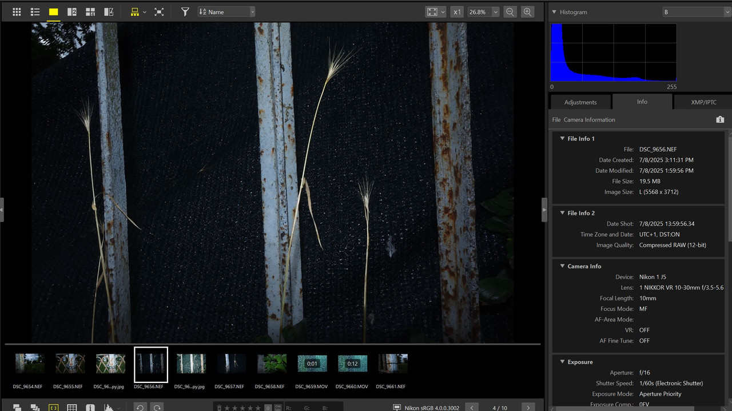This screenshot has height=411, width=732.
Task: Open the filmstrip position dropdown arrow
Action: [x=144, y=11]
